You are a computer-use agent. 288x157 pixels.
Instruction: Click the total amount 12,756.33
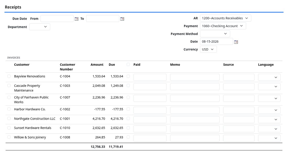click(x=98, y=147)
